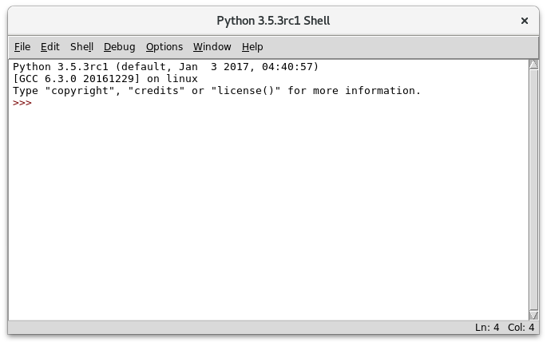Screen dimensions: 547x342
Task: Open the Shell menu
Action: (81, 47)
